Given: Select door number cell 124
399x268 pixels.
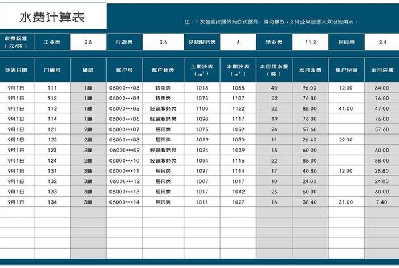Looking at the screenshot, I should coord(52,161).
